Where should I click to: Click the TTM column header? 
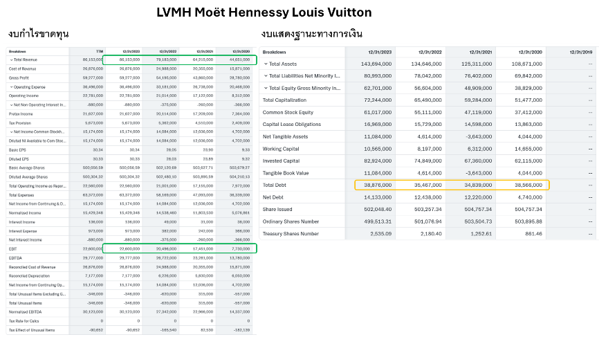[100, 51]
